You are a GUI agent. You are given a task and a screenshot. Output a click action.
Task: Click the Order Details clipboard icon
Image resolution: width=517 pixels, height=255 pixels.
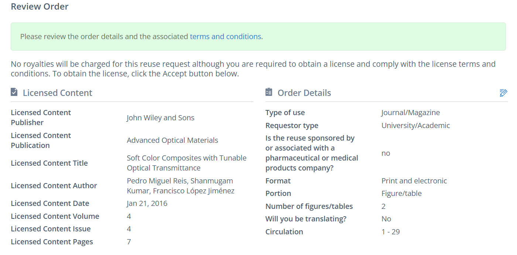pos(269,92)
